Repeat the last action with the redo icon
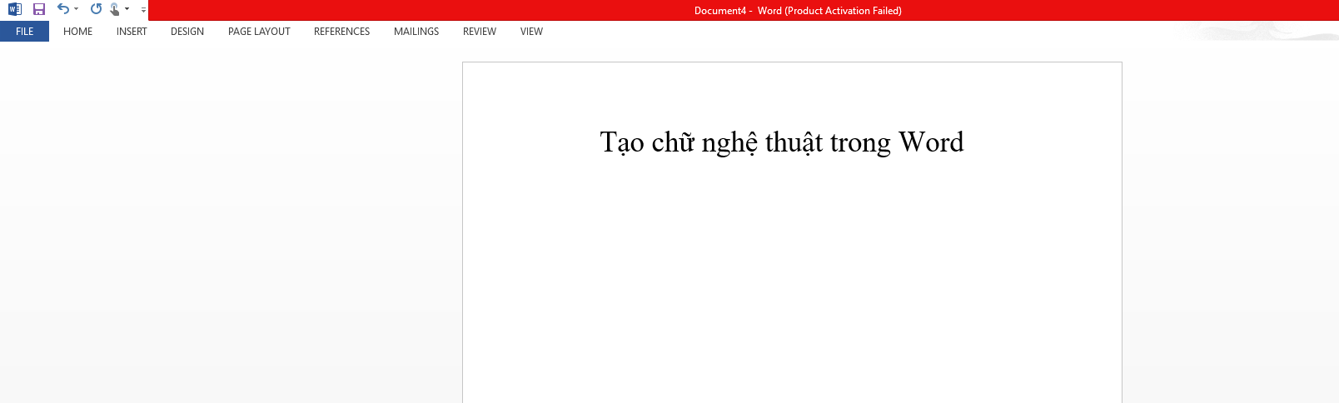Viewport: 1339px width, 403px height. [x=96, y=9]
